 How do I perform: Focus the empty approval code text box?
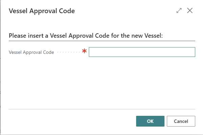click(142, 52)
